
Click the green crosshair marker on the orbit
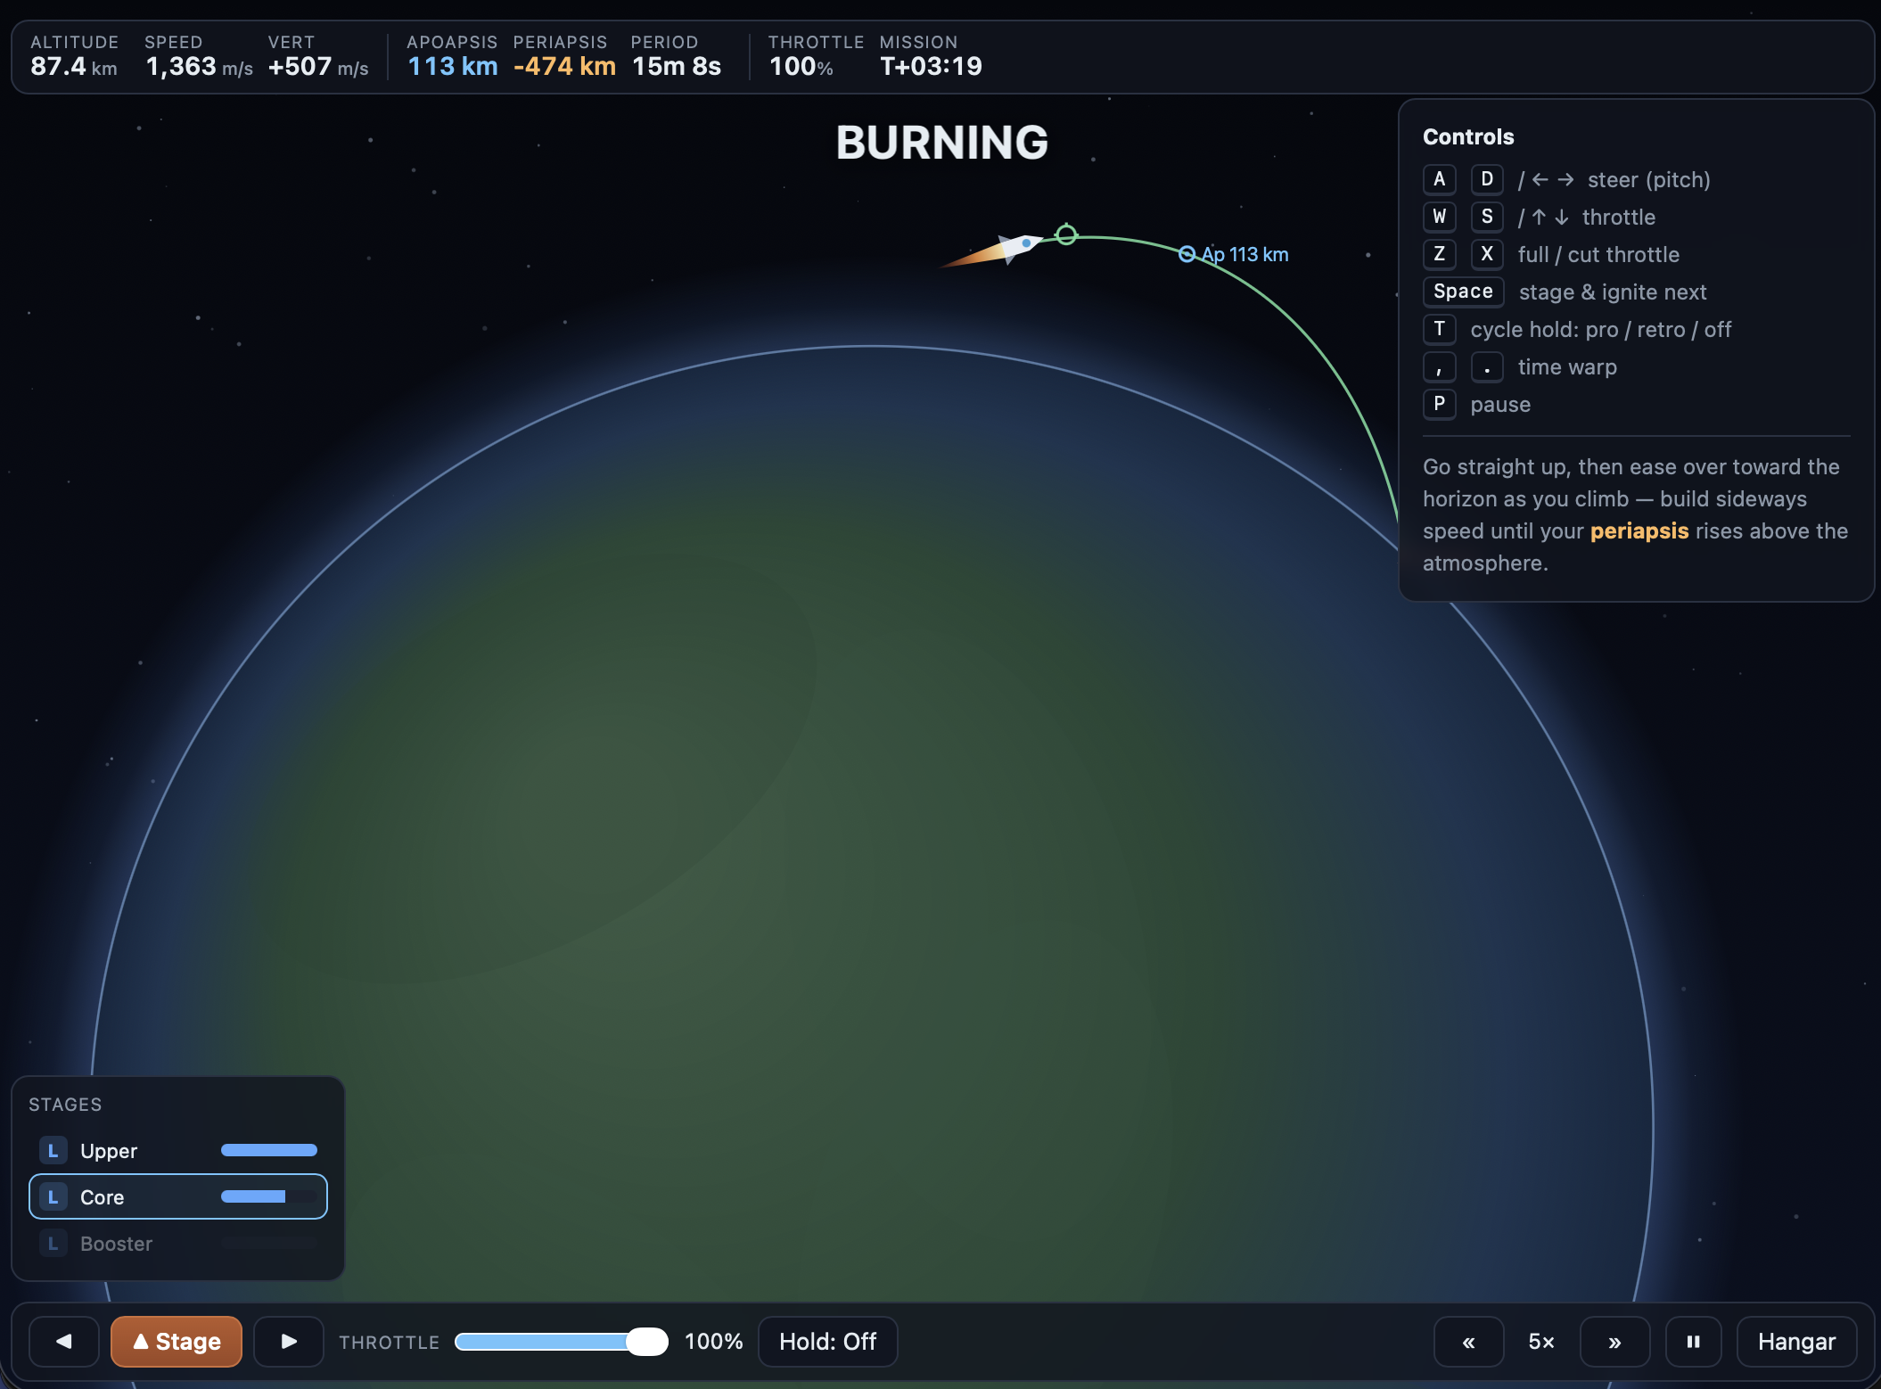(x=1066, y=234)
